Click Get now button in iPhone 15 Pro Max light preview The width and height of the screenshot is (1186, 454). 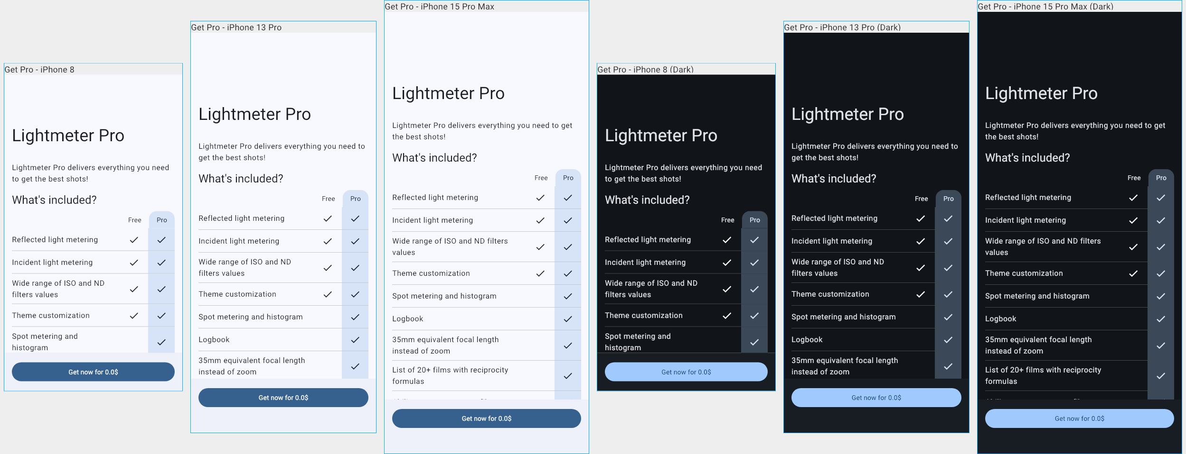[487, 418]
